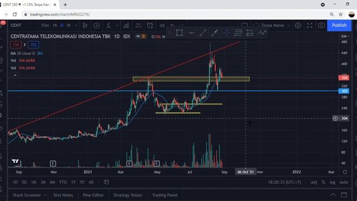
Task: Click the blue 352 buy button
Action: [33, 45]
